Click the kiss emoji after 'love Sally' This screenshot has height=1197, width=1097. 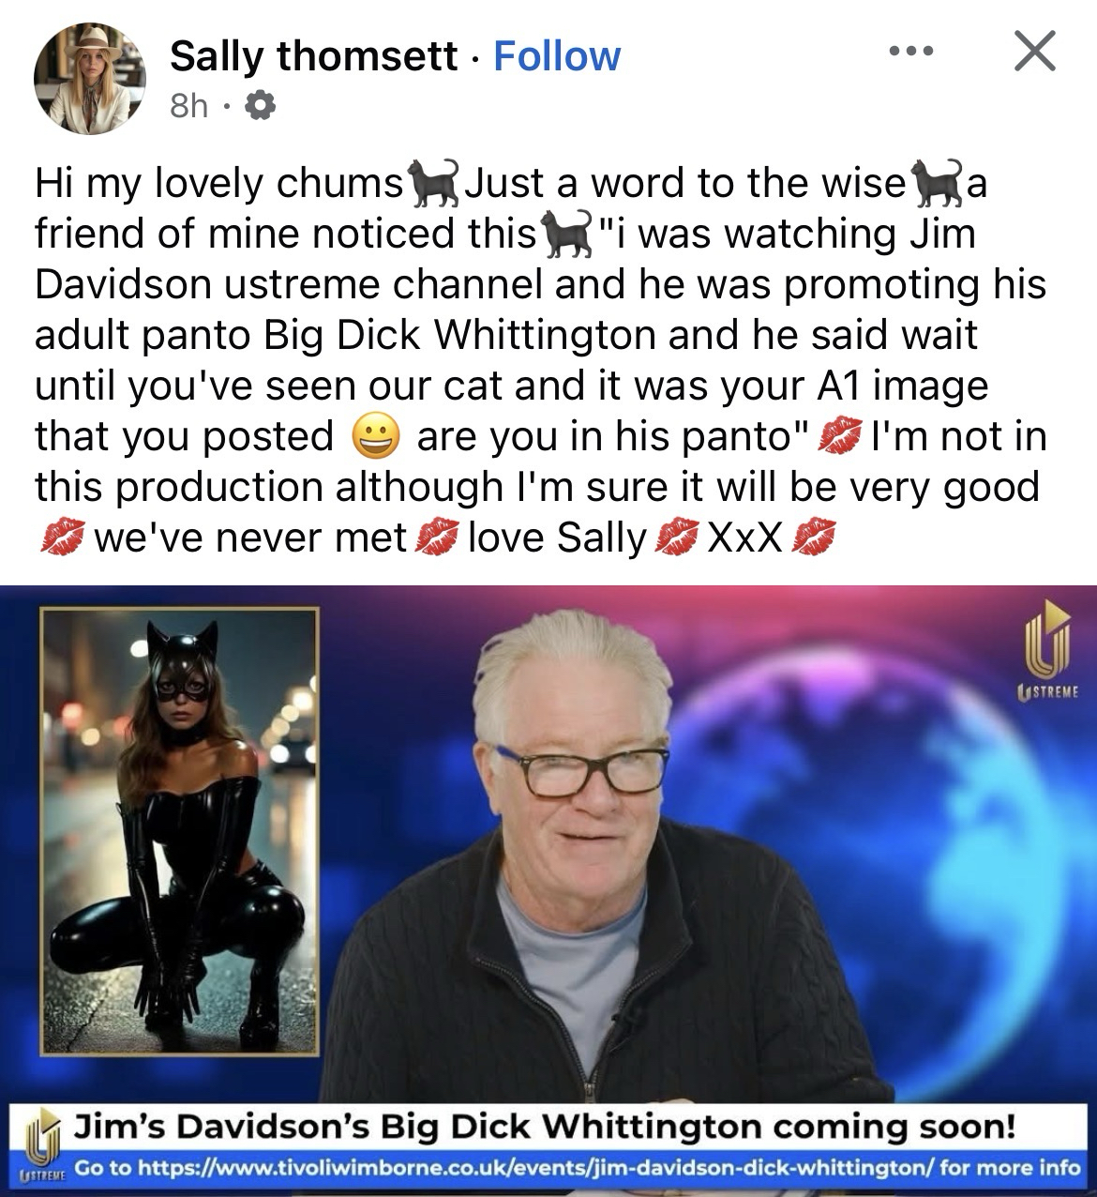click(675, 538)
